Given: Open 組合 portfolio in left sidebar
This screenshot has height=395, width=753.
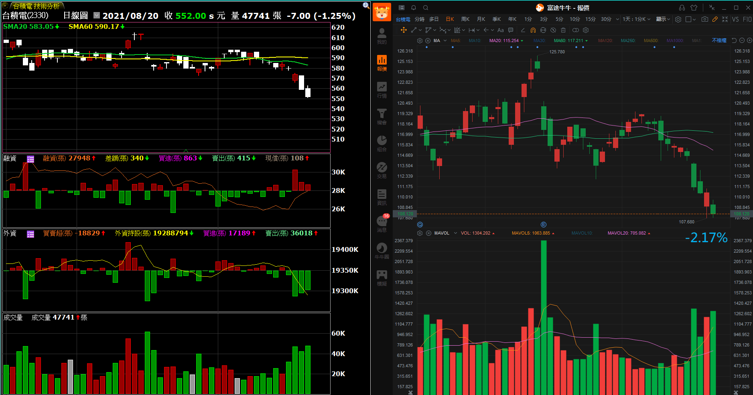Looking at the screenshot, I should point(382,144).
